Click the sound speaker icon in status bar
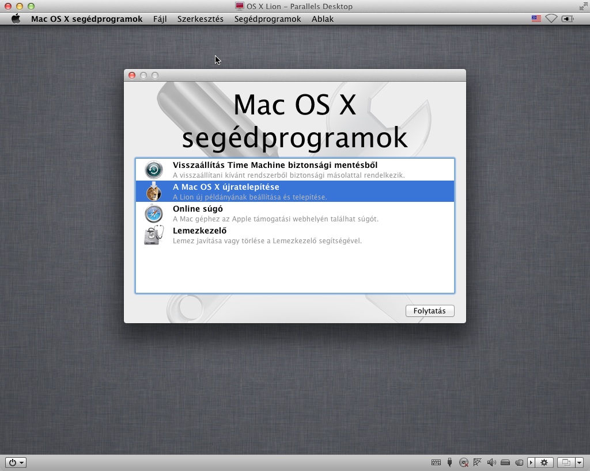590x471 pixels. [491, 462]
